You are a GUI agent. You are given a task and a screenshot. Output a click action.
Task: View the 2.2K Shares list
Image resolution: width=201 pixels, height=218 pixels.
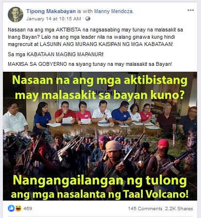point(179,209)
